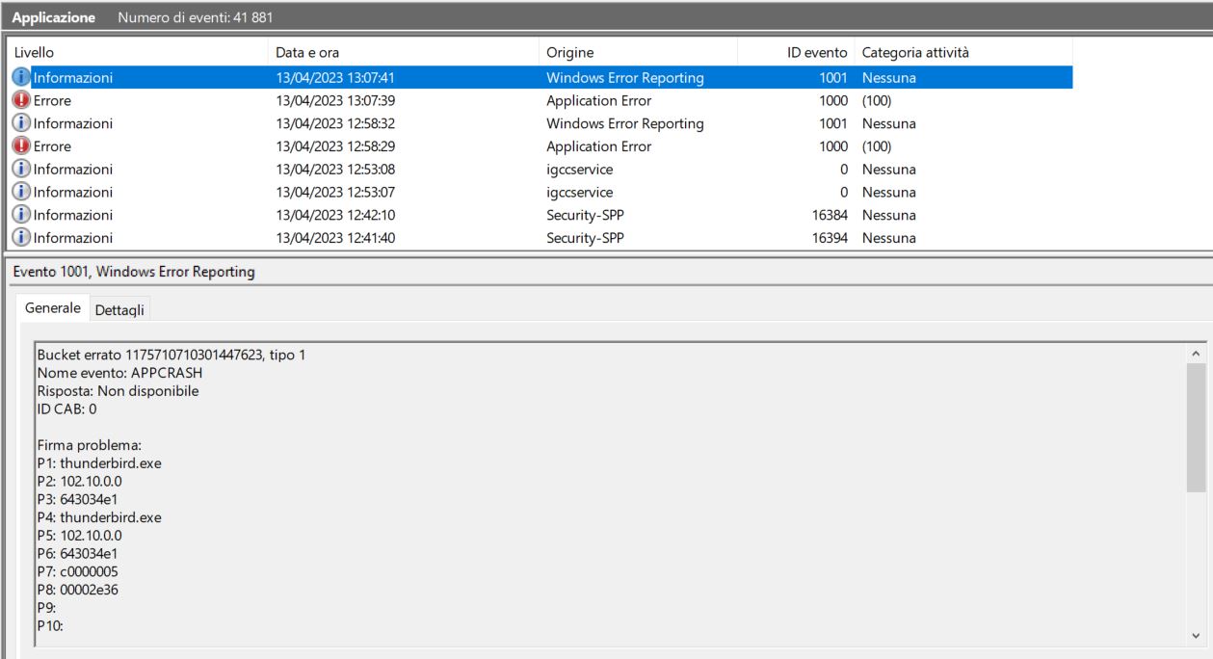The image size is (1213, 659).
Task: Click the 'P7: c0000005' line
Action: 78,571
